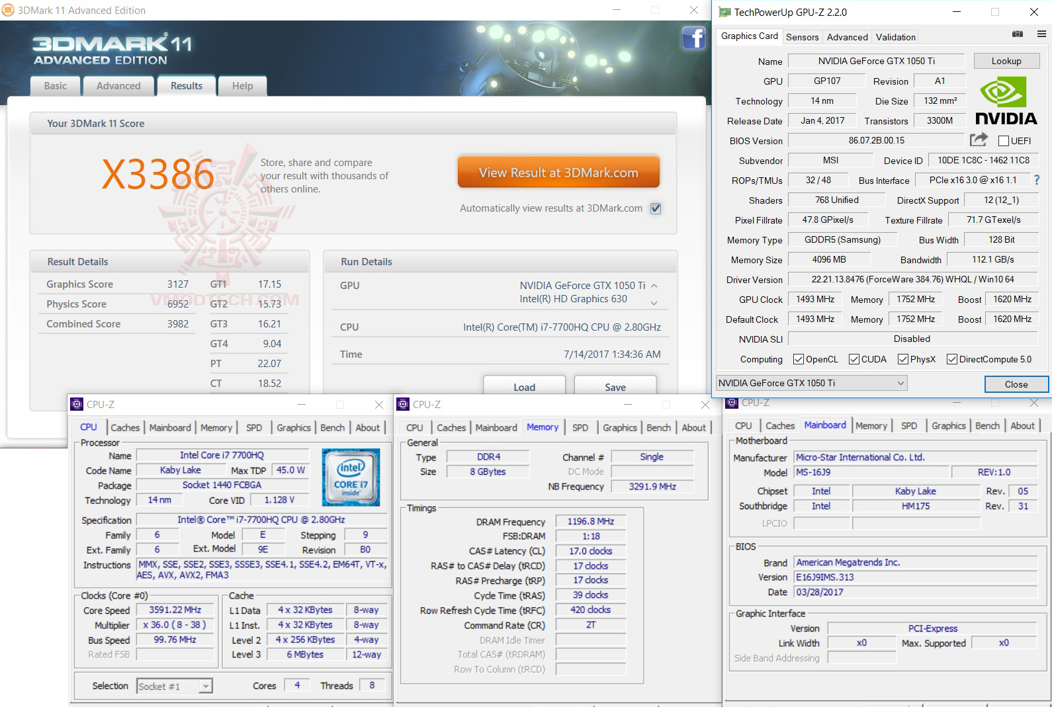Viewport: 1052px width, 707px height.
Task: Click the NVIDIA SLI Disabled field
Action: tap(912, 339)
